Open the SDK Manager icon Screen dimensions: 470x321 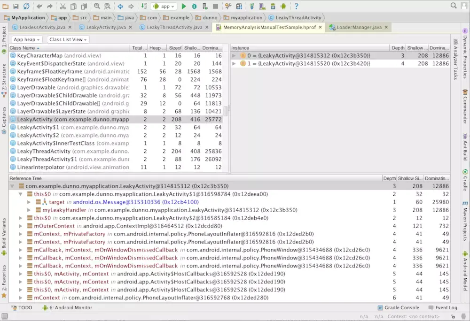click(x=273, y=6)
